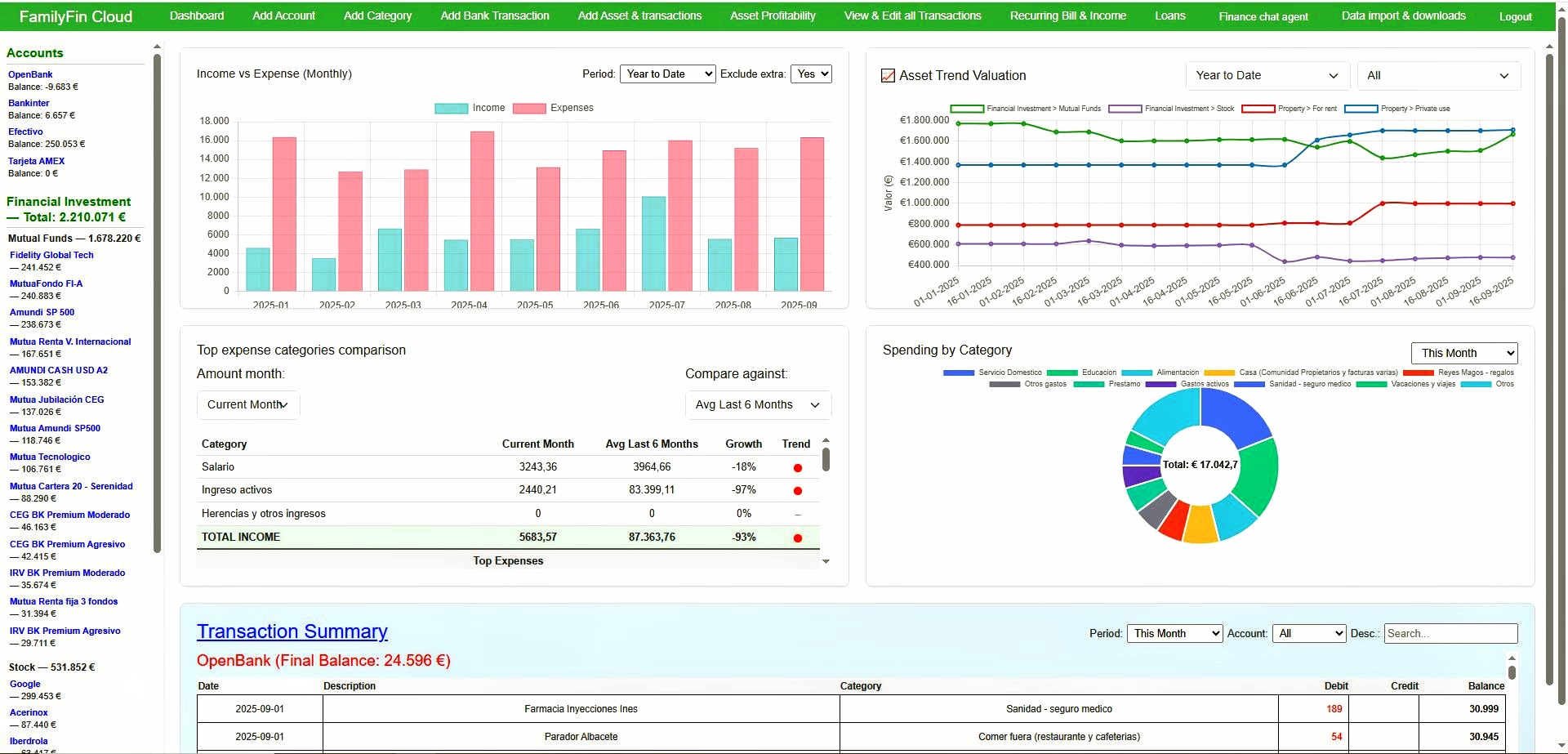Navigate to 'Recurring Bill & Income'
Viewport: 1568px width, 754px height.
[x=1067, y=16]
